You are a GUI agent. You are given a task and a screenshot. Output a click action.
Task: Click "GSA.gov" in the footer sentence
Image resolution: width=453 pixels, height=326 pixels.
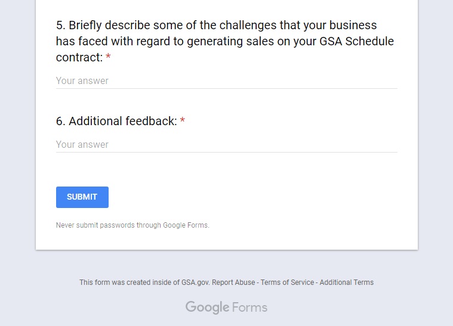pyautogui.click(x=196, y=282)
